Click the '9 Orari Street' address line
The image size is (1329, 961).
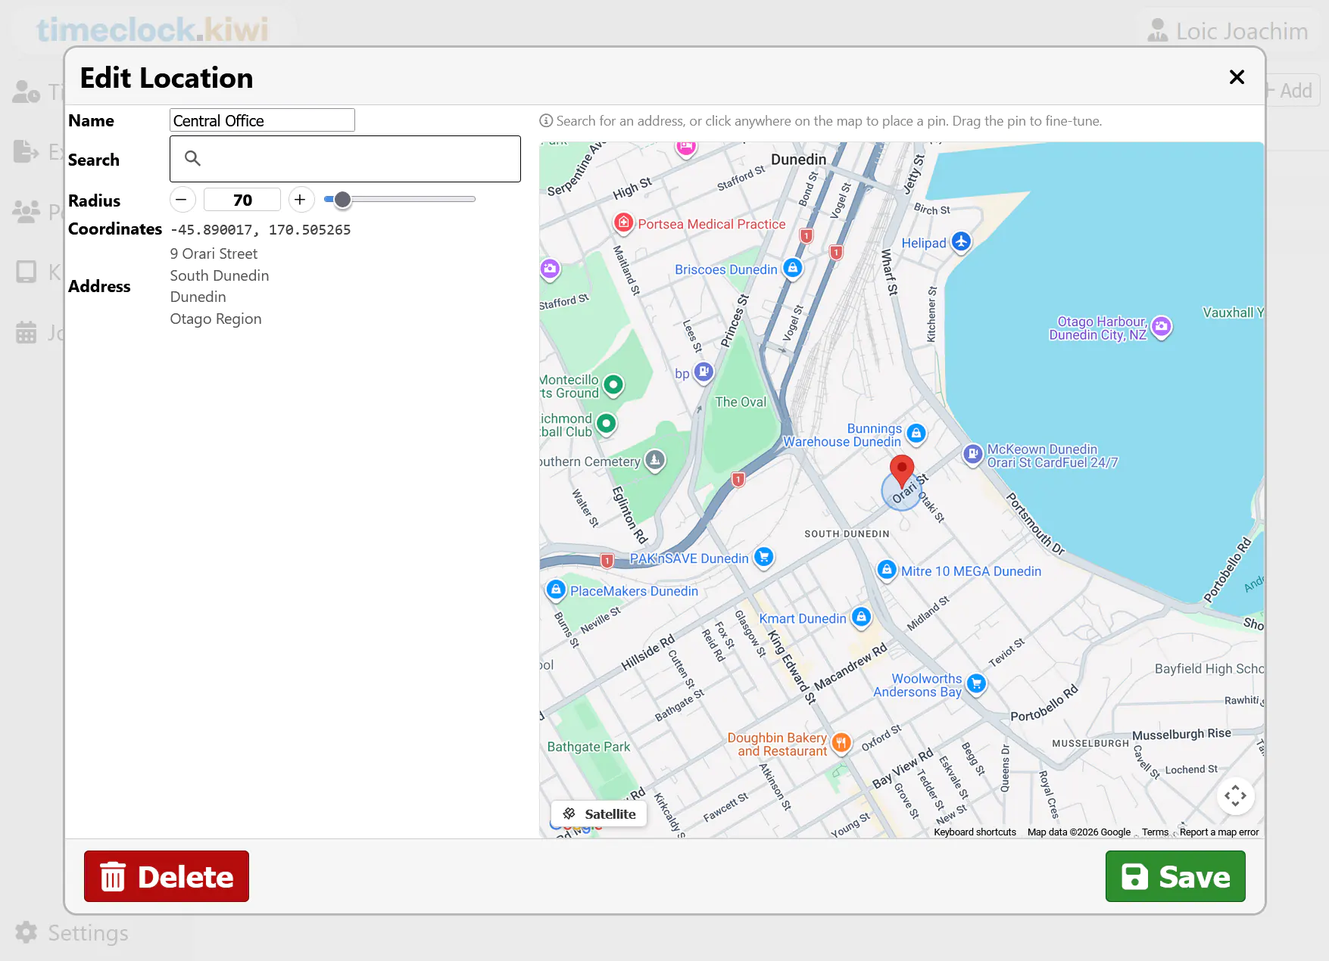click(x=214, y=253)
